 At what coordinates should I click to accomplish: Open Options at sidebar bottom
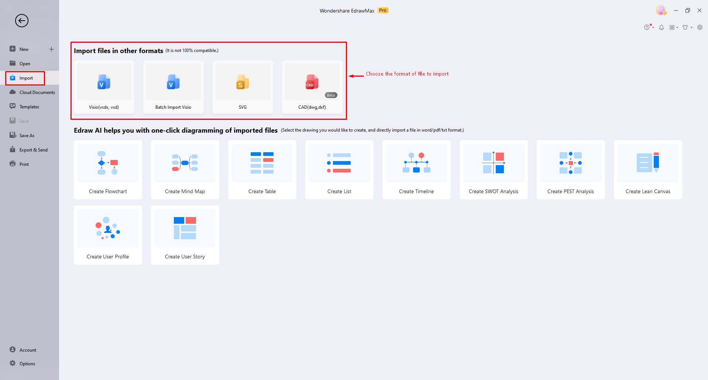click(30, 363)
